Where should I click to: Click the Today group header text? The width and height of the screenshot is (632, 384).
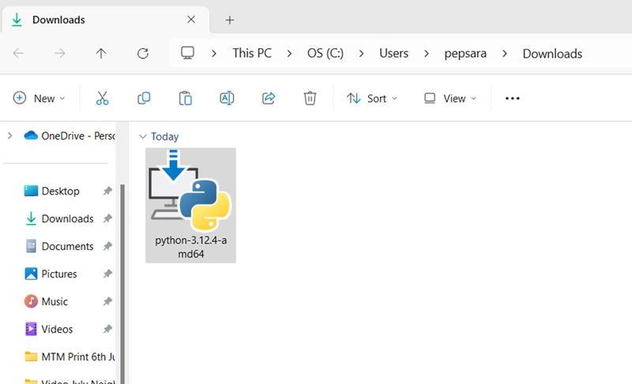[164, 136]
